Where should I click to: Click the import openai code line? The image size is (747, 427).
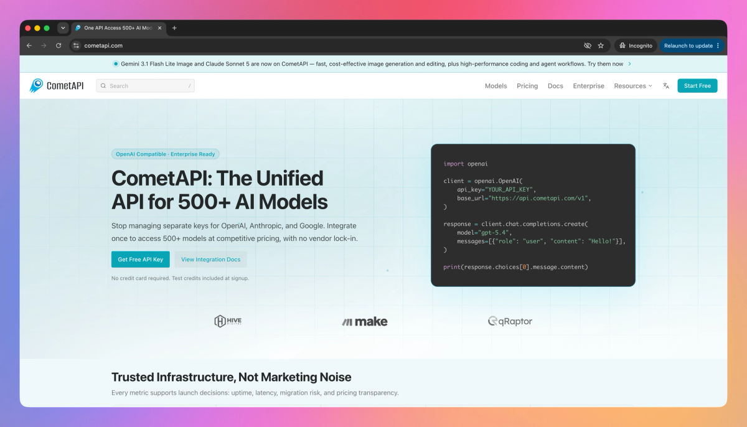coord(466,164)
